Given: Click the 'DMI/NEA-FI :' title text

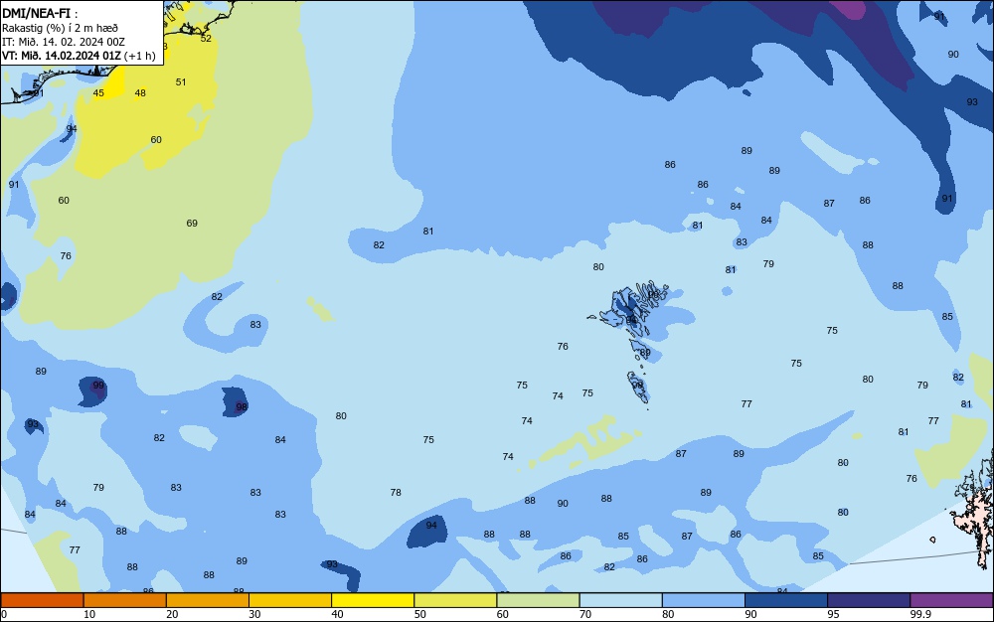Looking at the screenshot, I should tap(40, 13).
